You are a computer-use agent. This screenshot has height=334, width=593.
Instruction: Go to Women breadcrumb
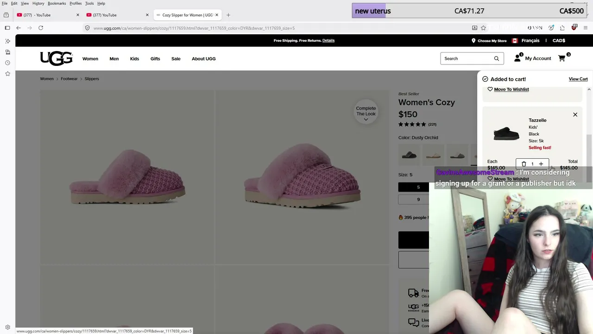(47, 79)
